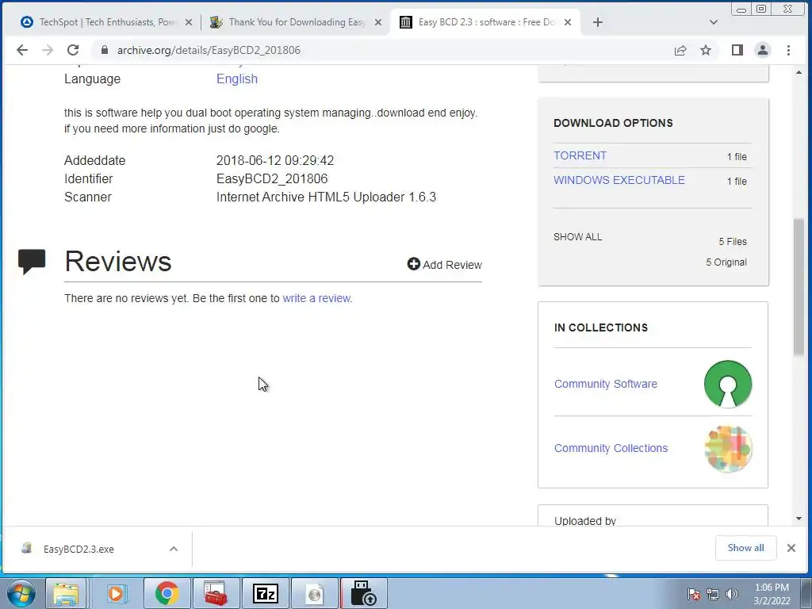The image size is (812, 609).
Task: Click the network tray icon
Action: click(713, 594)
